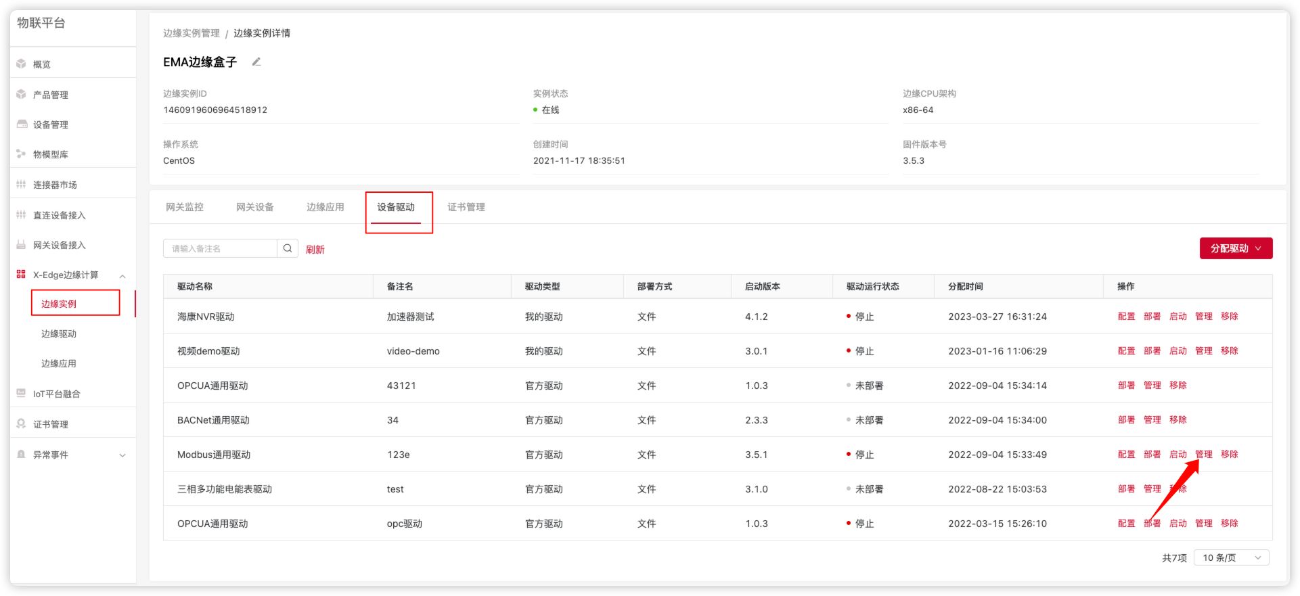Collapse the X-Edge边缘计算 menu

pyautogui.click(x=122, y=275)
